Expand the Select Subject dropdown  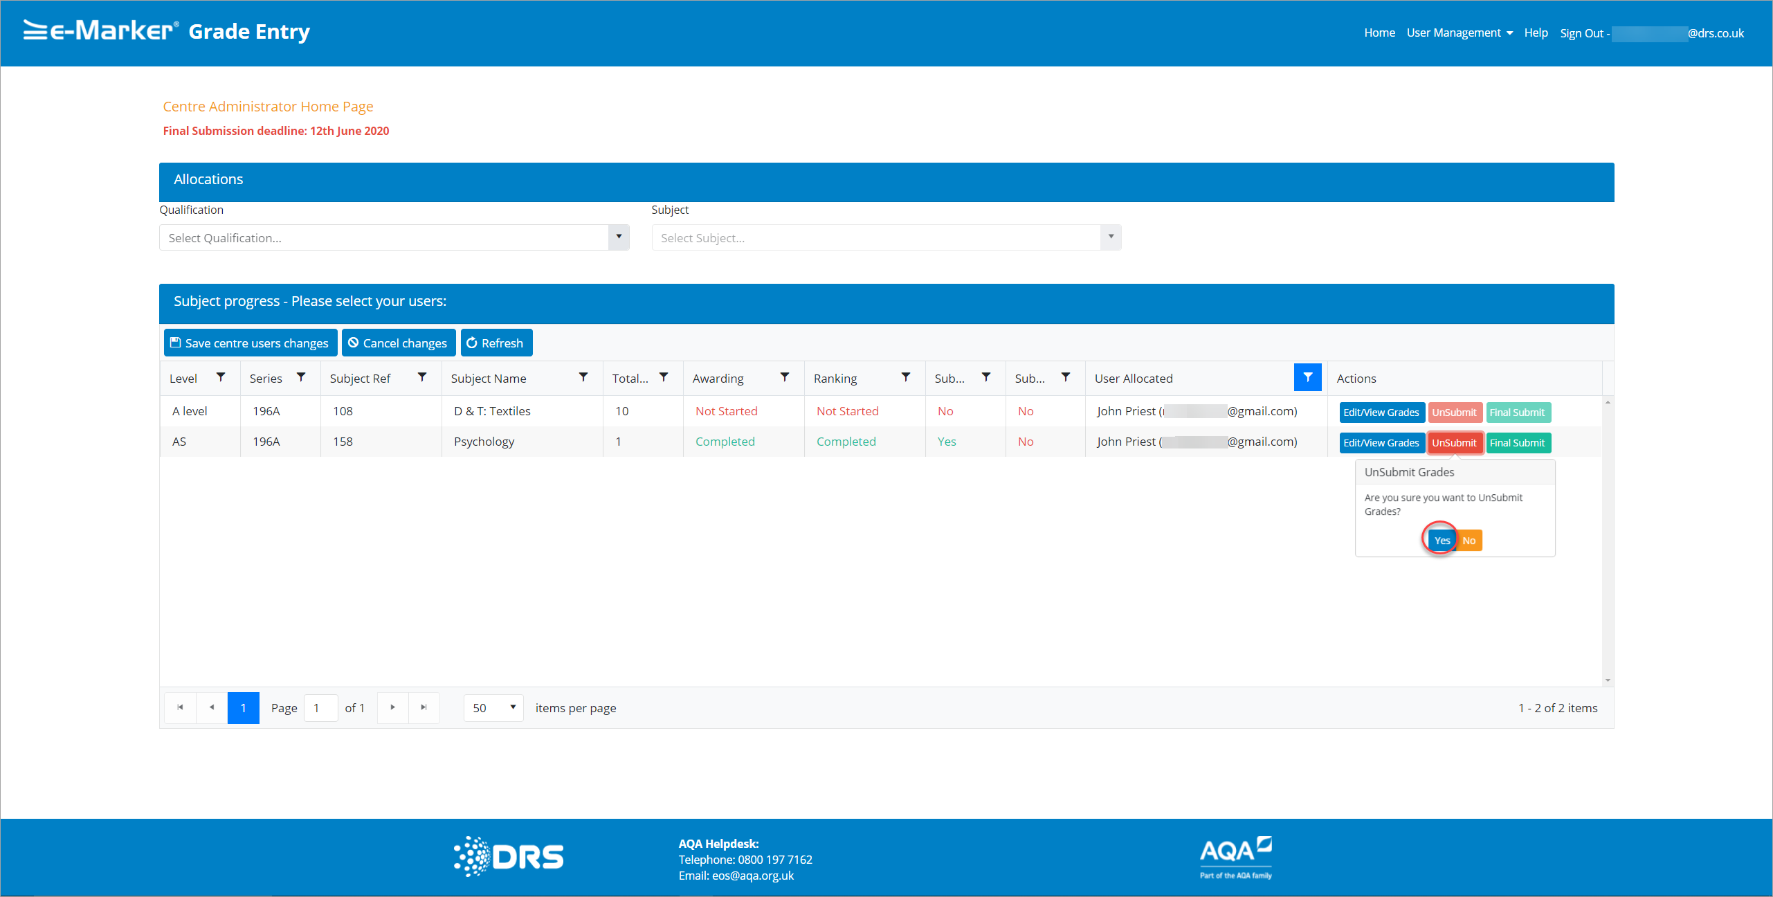1111,237
